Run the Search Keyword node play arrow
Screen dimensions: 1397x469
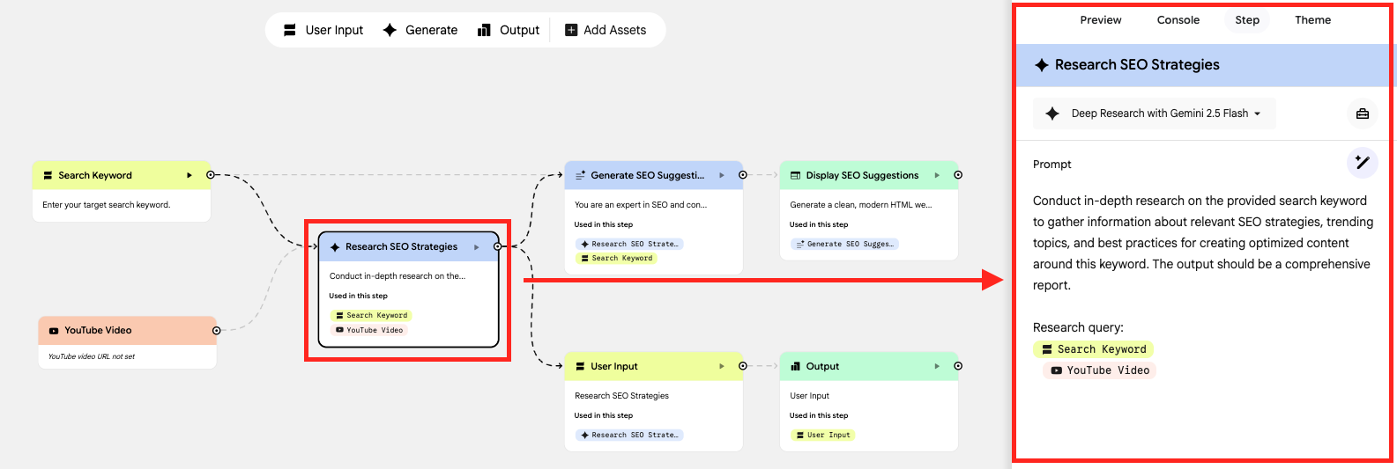pos(189,175)
